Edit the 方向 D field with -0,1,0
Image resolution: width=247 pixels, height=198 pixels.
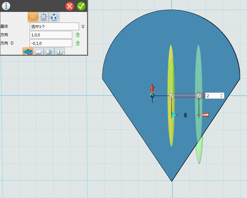point(51,43)
